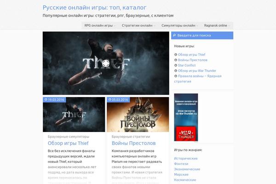Click the search magnifier icon

(x=174, y=35)
